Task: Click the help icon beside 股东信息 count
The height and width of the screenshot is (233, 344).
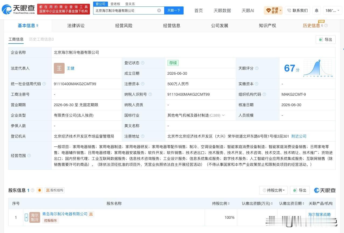Action: point(33,190)
